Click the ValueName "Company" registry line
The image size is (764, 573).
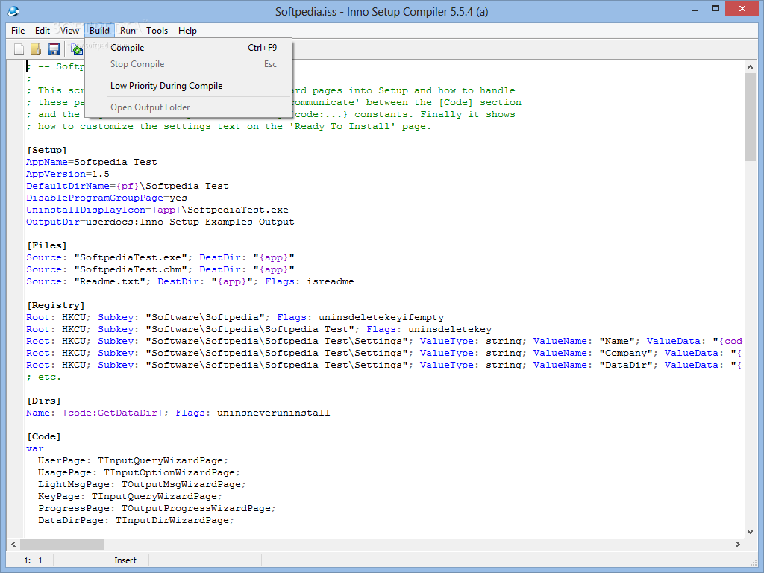point(384,353)
